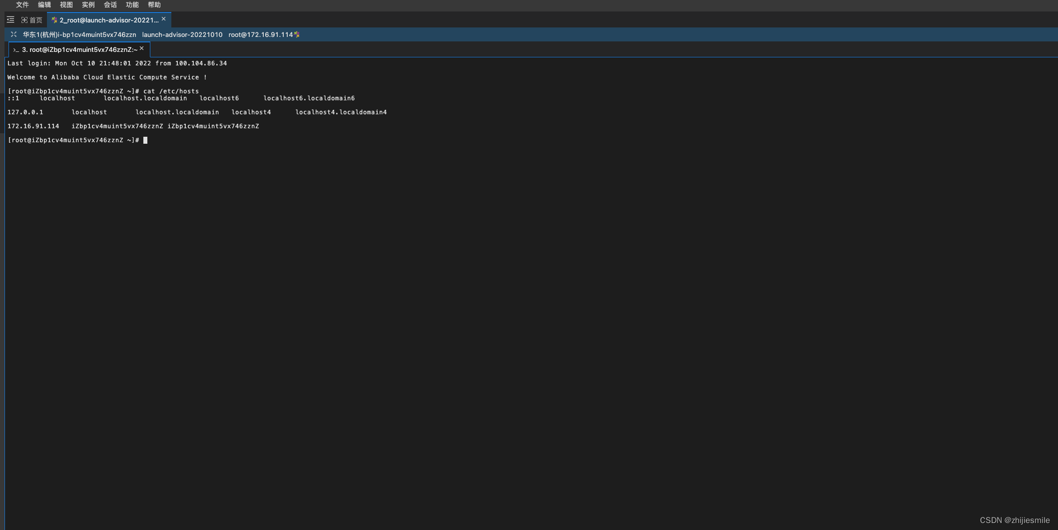Click the terminal prompt icon on tab 3
The height and width of the screenshot is (530, 1058).
pyautogui.click(x=16, y=50)
